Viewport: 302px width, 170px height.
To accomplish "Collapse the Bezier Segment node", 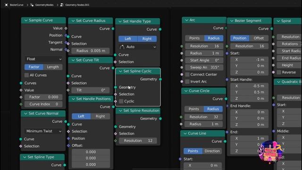I will [x=232, y=21].
